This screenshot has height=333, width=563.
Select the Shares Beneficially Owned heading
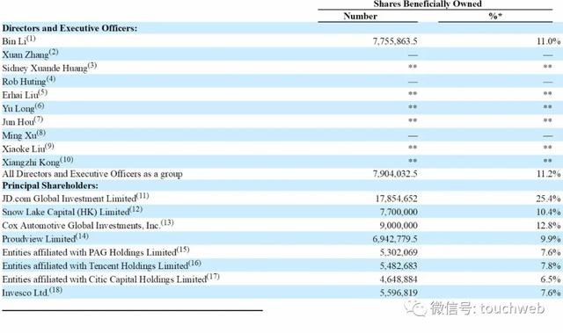coord(428,4)
